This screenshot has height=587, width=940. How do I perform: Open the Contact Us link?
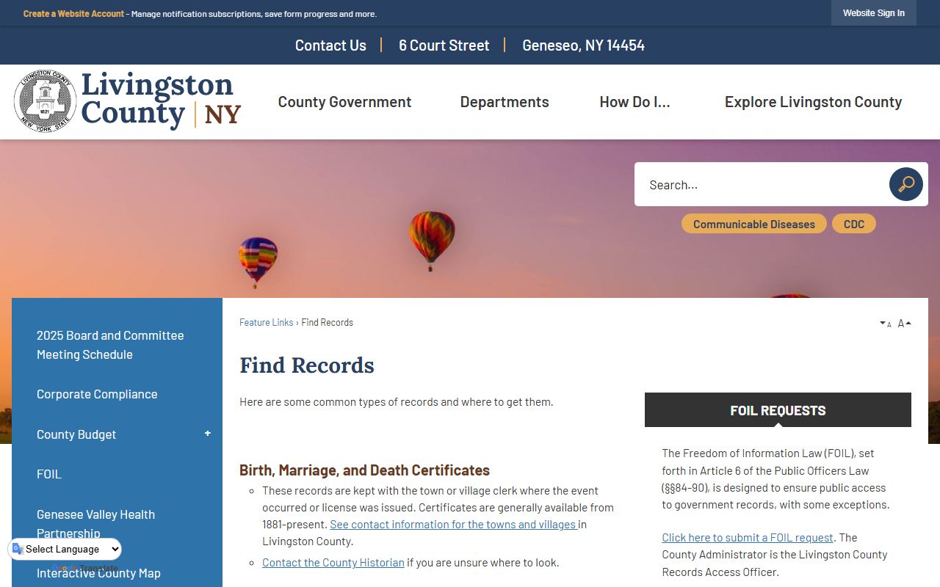tap(330, 45)
